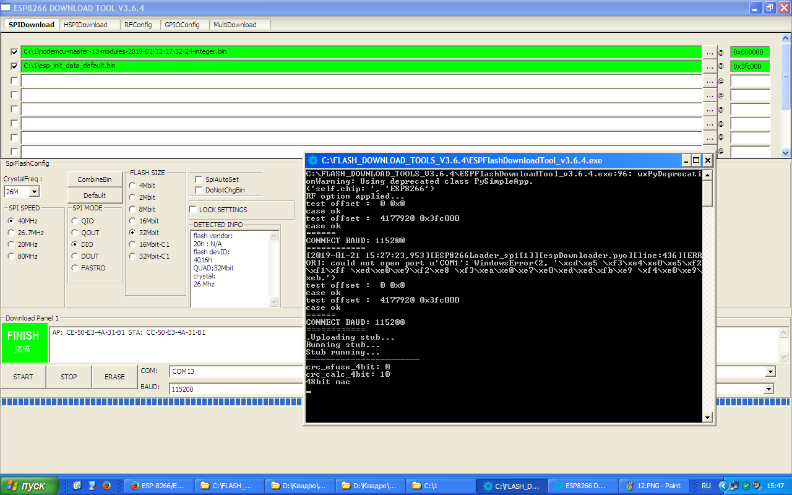This screenshot has width=792, height=495.
Task: Click the ESP8266 Download Tool title bar icon
Action: pyautogui.click(x=7, y=7)
